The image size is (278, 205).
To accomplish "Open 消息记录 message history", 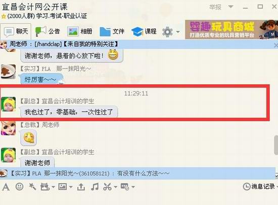I will pos(259,186).
